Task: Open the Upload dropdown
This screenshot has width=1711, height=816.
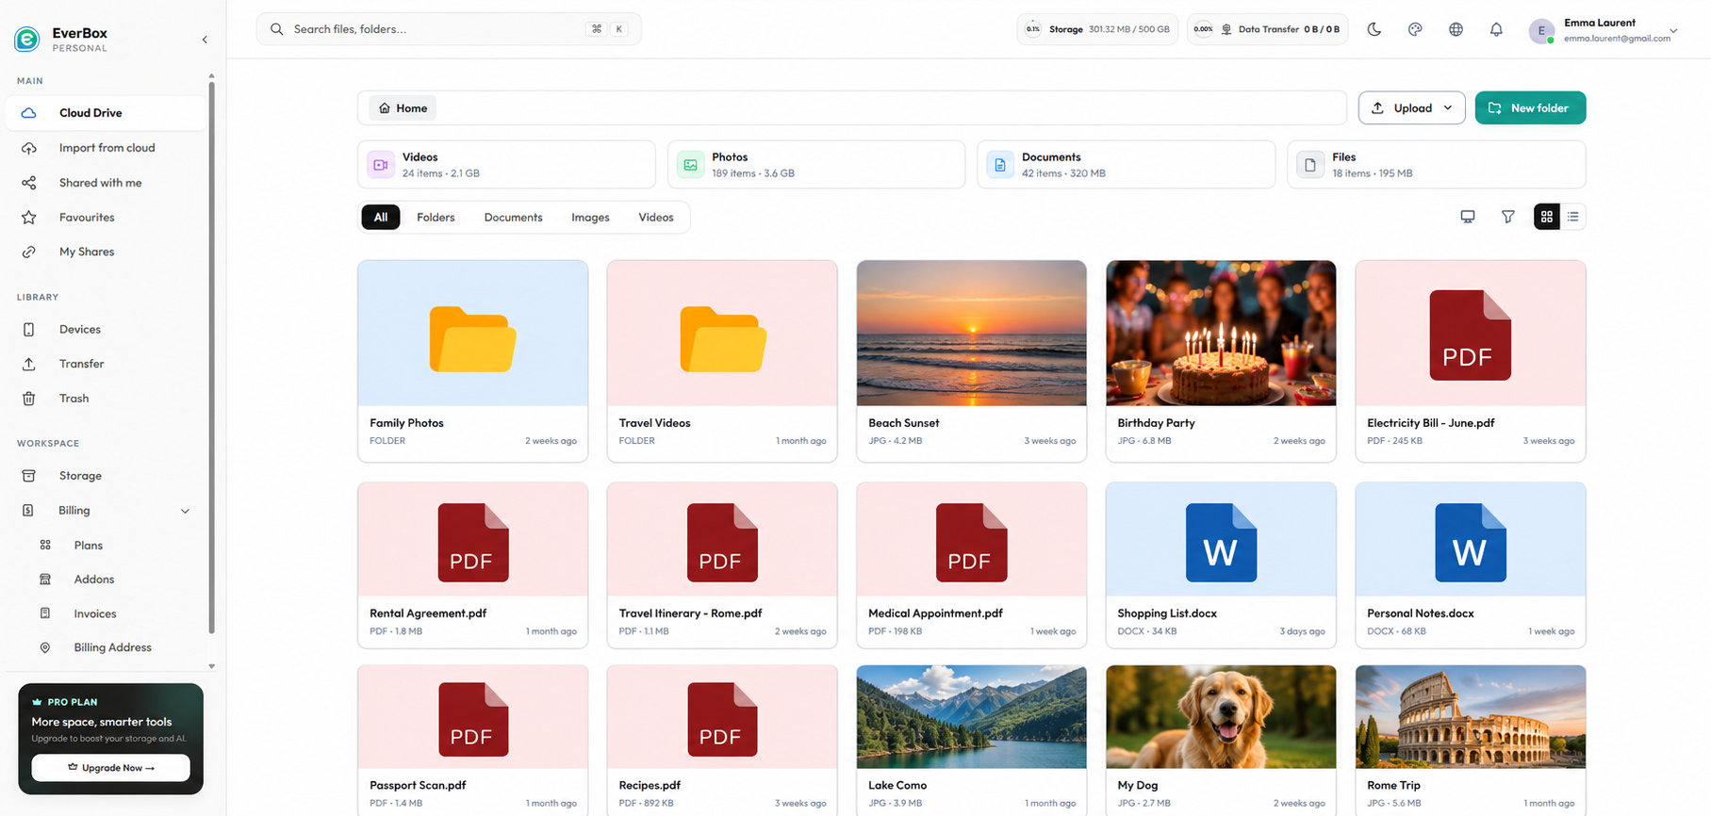Action: [1411, 107]
